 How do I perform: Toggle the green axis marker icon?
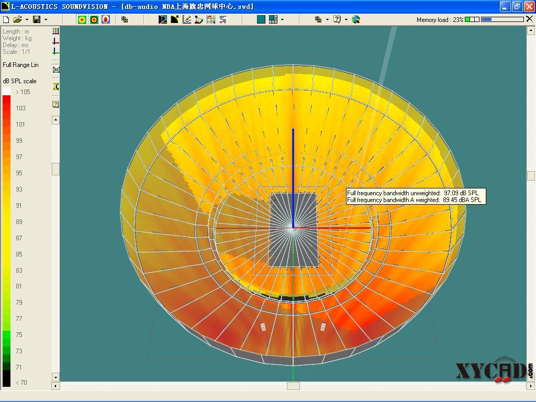pyautogui.click(x=55, y=51)
